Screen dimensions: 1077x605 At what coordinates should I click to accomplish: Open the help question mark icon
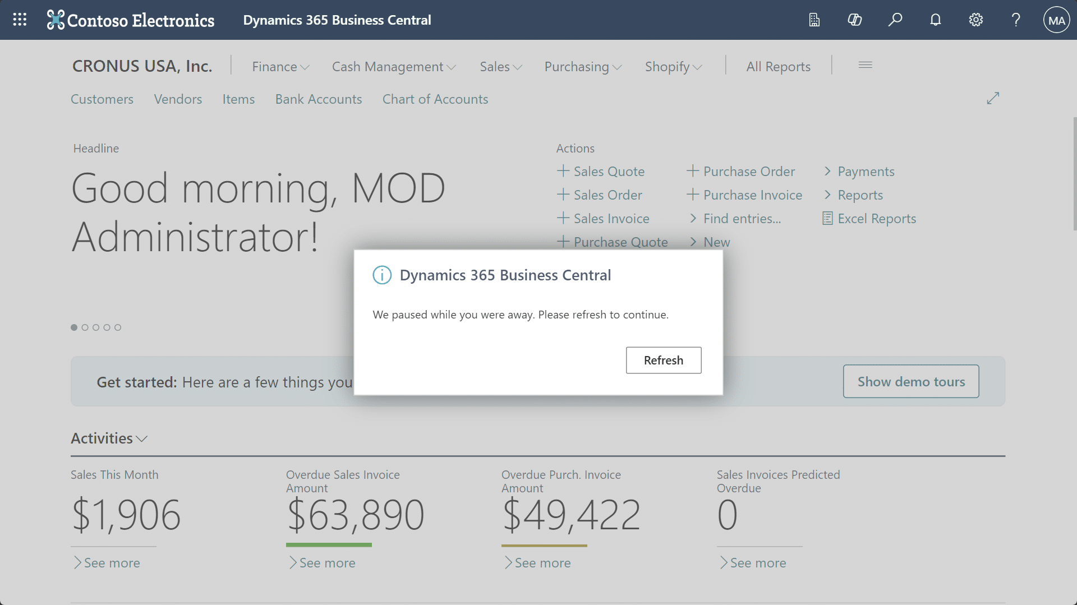(1016, 20)
